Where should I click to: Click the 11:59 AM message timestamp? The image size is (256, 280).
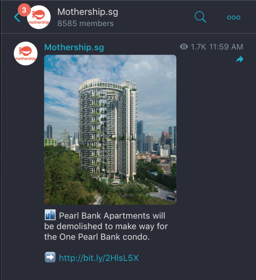click(226, 47)
